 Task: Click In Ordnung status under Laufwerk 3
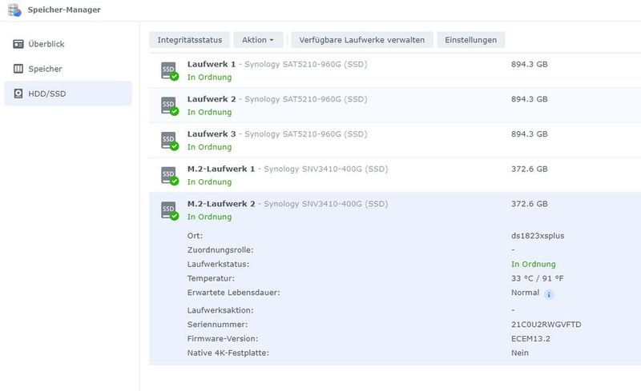pos(209,147)
